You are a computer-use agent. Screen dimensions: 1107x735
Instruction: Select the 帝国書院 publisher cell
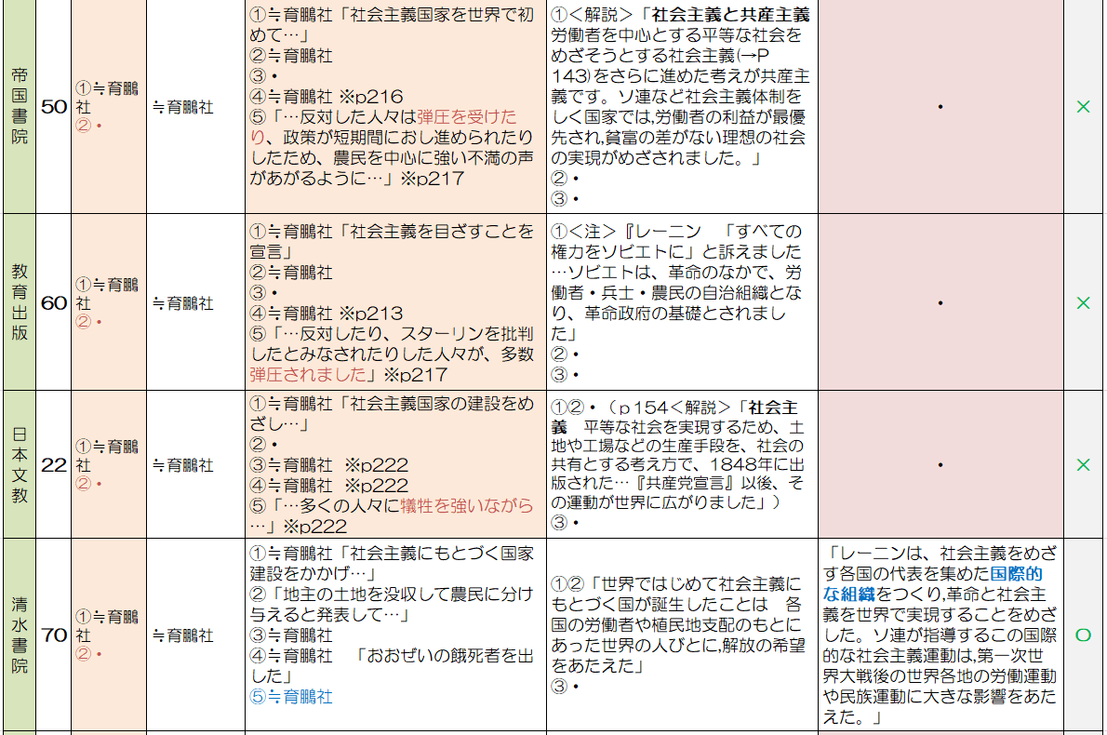(20, 107)
